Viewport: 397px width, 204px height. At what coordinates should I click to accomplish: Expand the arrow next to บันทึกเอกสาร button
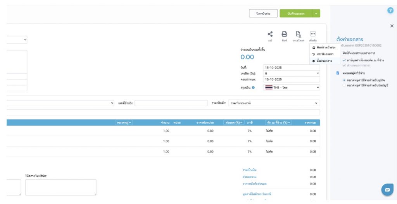316,14
